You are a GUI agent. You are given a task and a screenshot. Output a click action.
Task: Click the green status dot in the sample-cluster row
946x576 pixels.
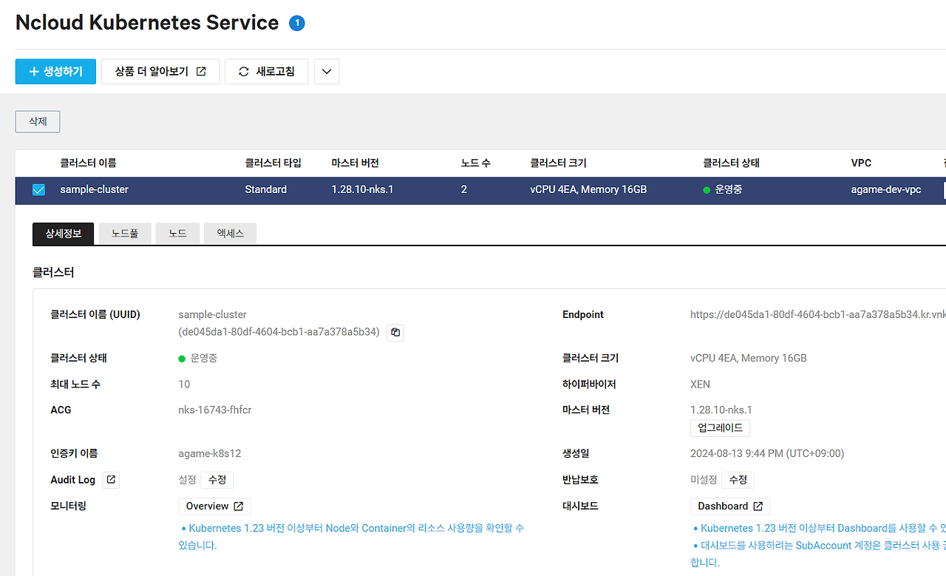[x=707, y=190]
